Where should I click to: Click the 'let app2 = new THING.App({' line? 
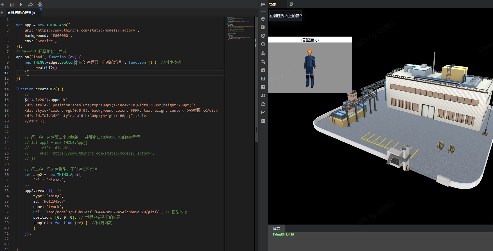click(x=53, y=175)
